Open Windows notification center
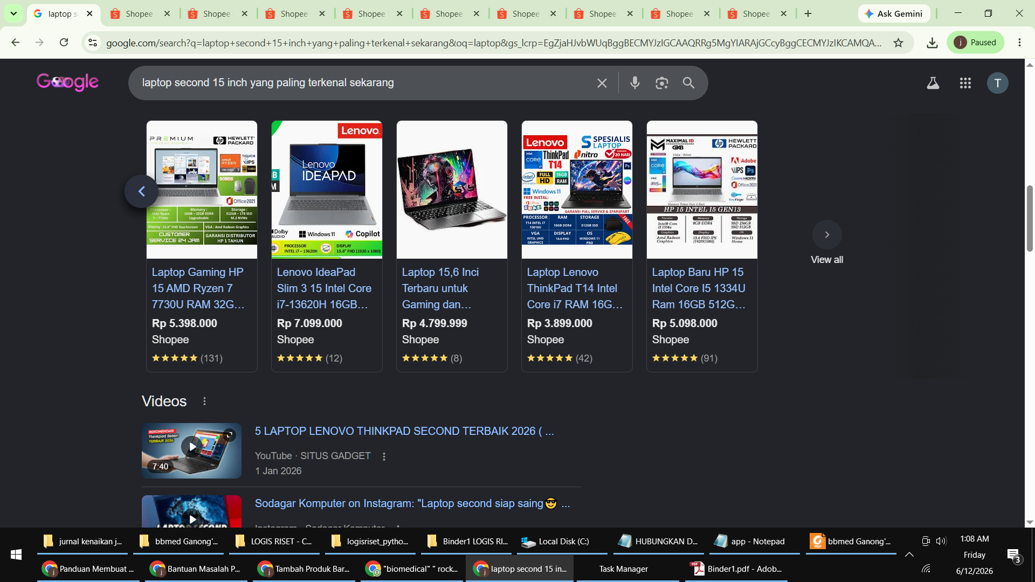This screenshot has height=582, width=1035. pos(1013,555)
